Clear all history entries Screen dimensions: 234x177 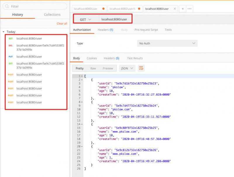point(62,24)
